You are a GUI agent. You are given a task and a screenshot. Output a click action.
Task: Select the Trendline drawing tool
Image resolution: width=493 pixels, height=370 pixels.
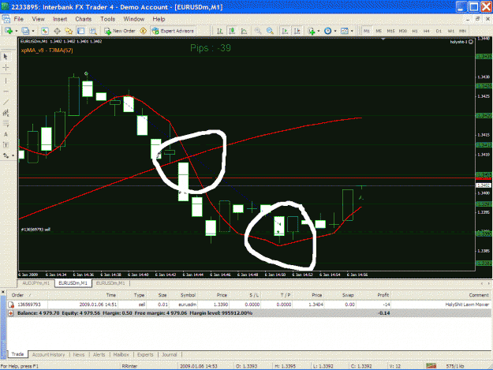[x=6, y=103]
